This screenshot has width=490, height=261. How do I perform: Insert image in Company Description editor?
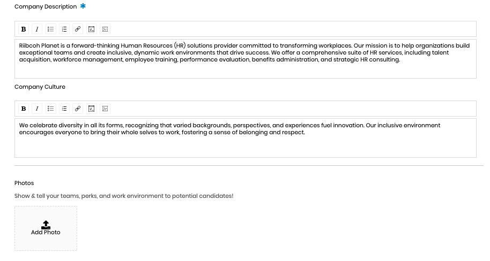tap(105, 29)
